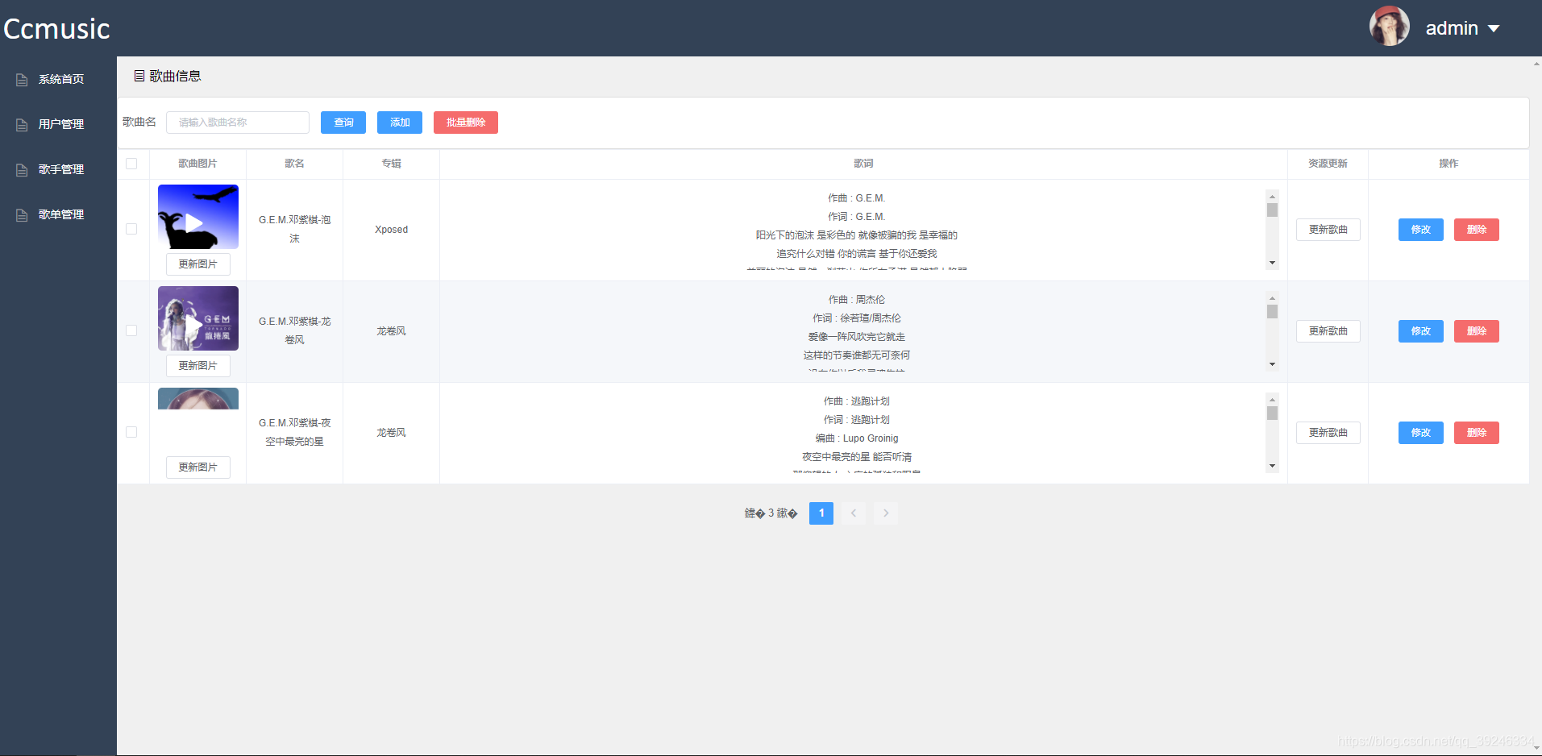Click 更新歌曲 in the 泡沫 row
The height and width of the screenshot is (756, 1542).
(1328, 230)
